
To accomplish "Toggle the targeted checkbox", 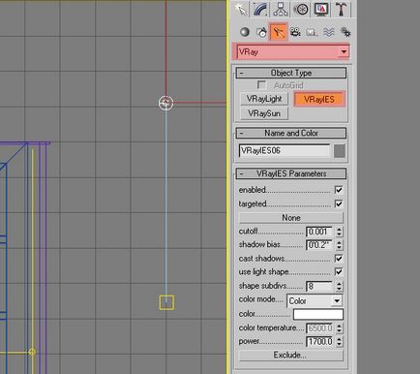I will [339, 203].
